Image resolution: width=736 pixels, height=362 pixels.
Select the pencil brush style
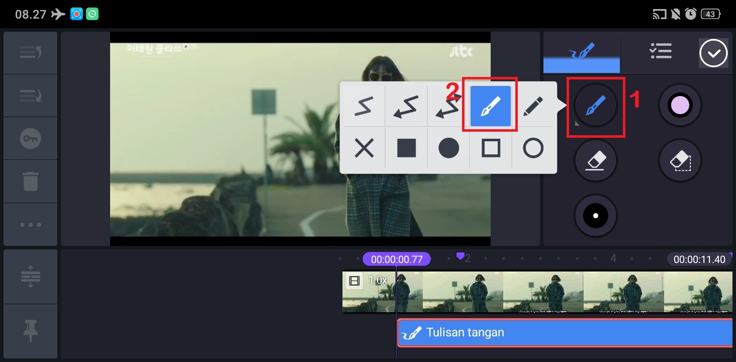pos(533,106)
